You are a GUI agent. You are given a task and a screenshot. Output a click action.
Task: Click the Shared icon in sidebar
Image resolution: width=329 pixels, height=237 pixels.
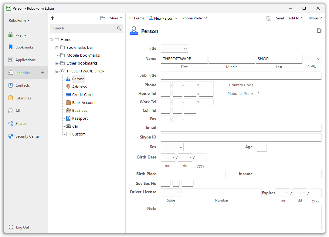(x=11, y=123)
